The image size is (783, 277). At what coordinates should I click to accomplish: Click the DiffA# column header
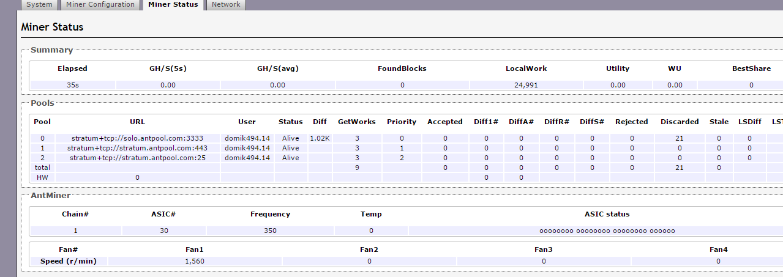click(522, 122)
